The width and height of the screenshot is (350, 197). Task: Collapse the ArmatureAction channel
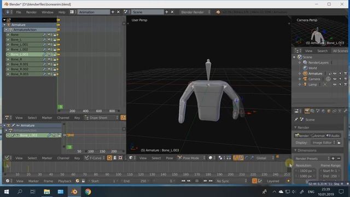pyautogui.click(x=6, y=30)
